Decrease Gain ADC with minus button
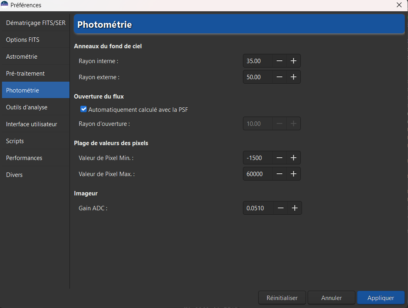This screenshot has width=408, height=308. point(281,208)
